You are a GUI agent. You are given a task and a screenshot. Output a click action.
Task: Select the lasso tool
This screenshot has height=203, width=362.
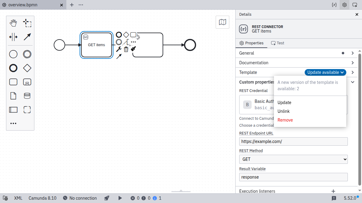(x=27, y=23)
